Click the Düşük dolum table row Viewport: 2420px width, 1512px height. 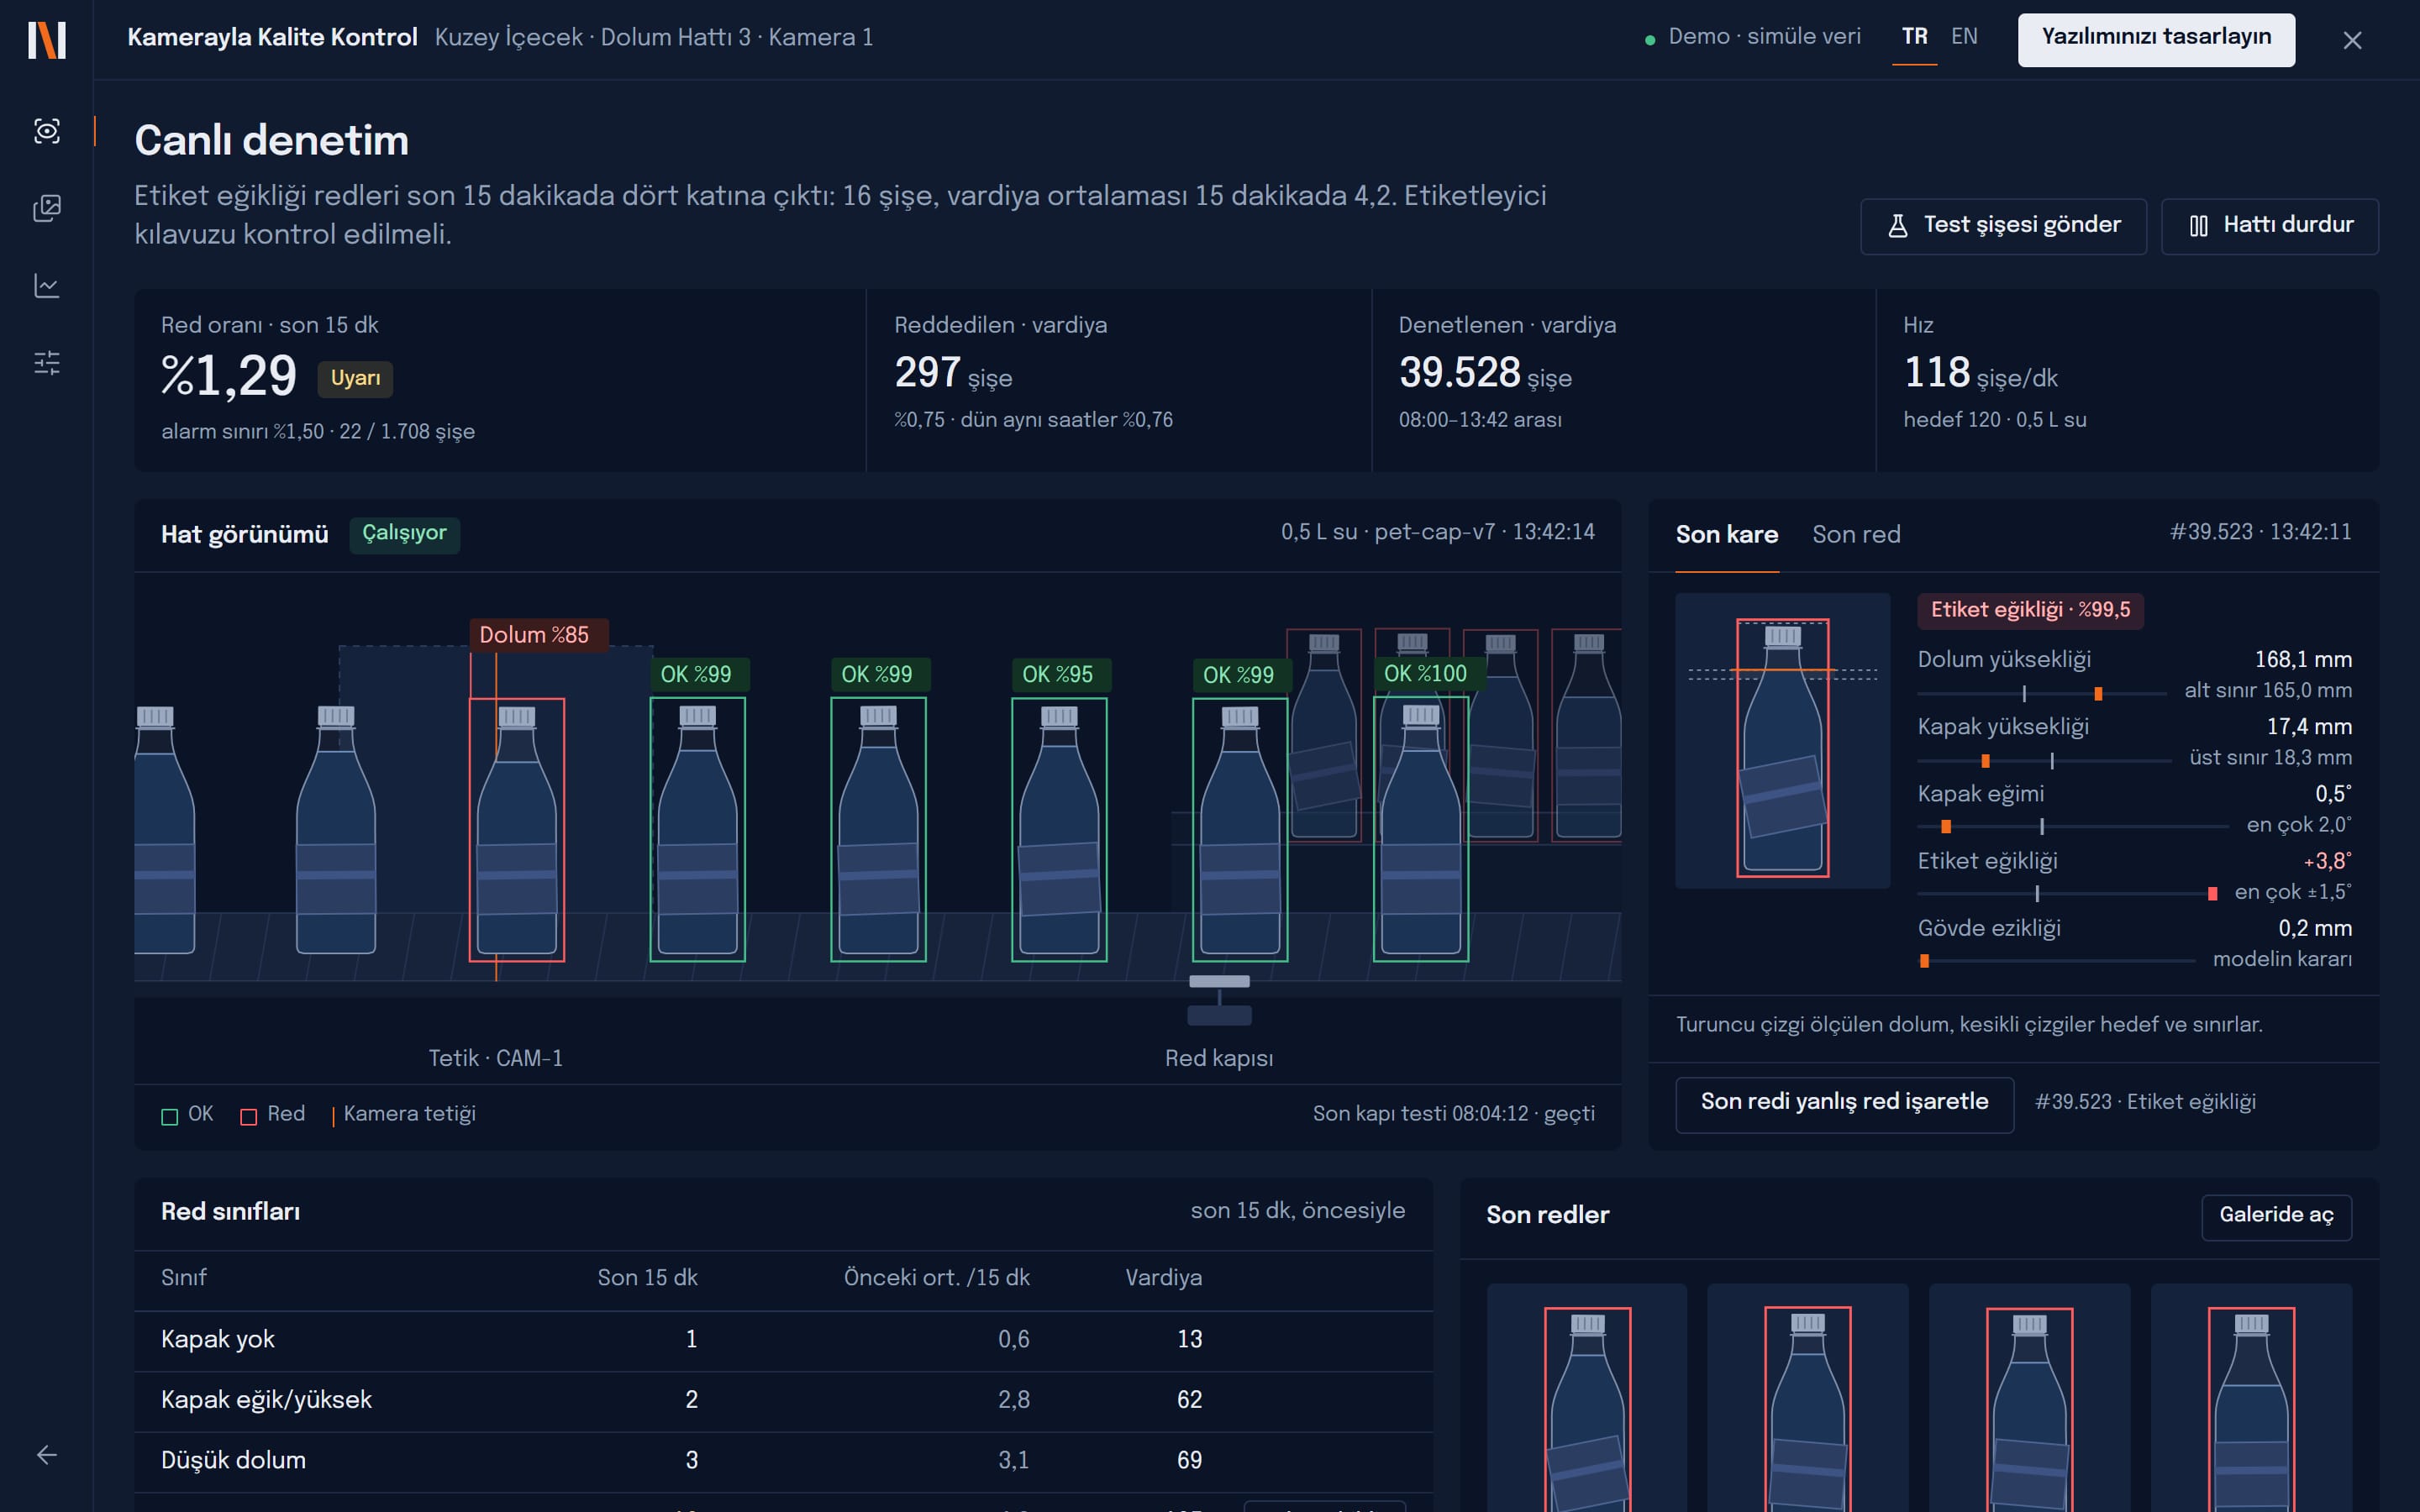tap(783, 1461)
